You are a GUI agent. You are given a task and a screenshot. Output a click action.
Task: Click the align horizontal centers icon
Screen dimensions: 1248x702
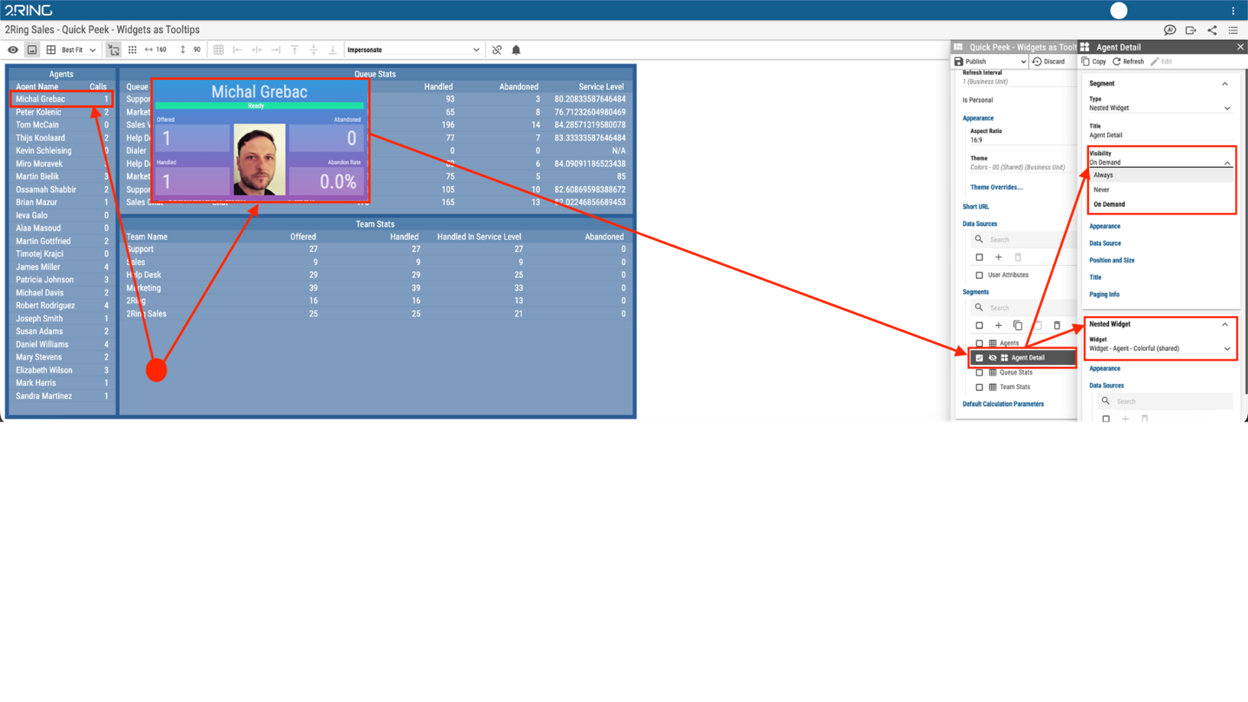[257, 50]
